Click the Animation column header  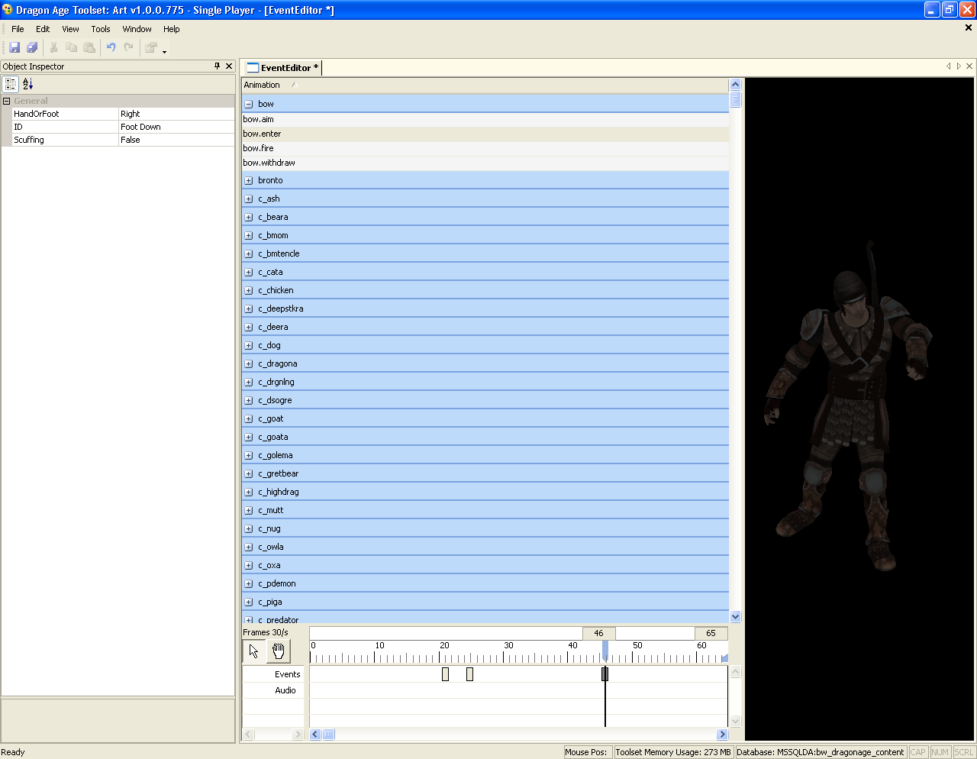coord(263,85)
